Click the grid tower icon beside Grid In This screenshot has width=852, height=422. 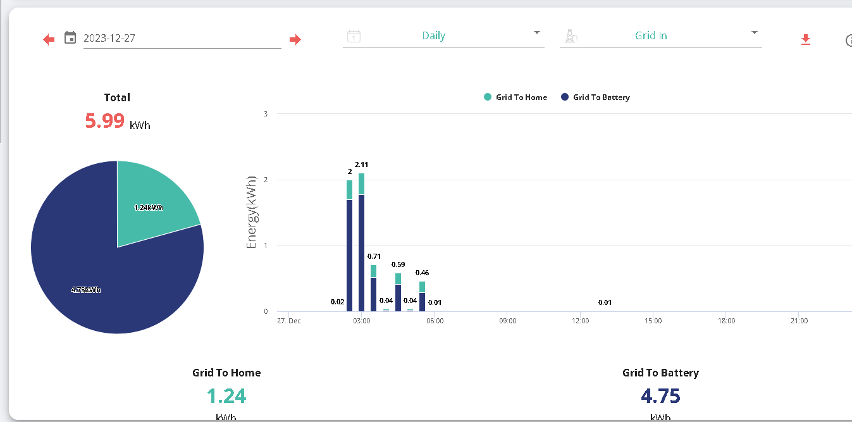click(x=571, y=36)
